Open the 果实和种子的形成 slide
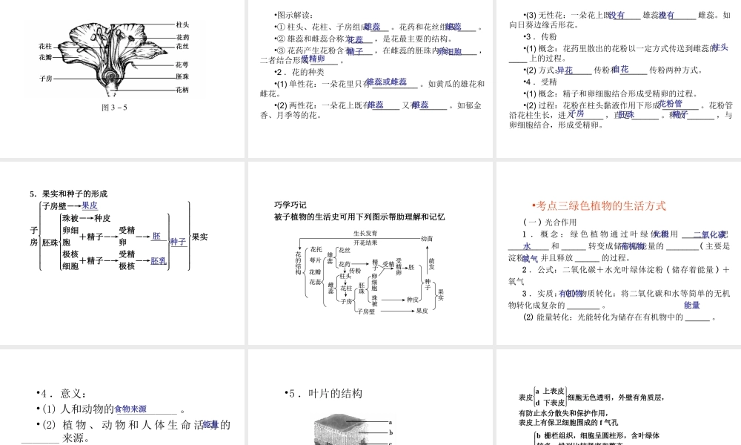741x445 pixels. pyautogui.click(x=122, y=253)
